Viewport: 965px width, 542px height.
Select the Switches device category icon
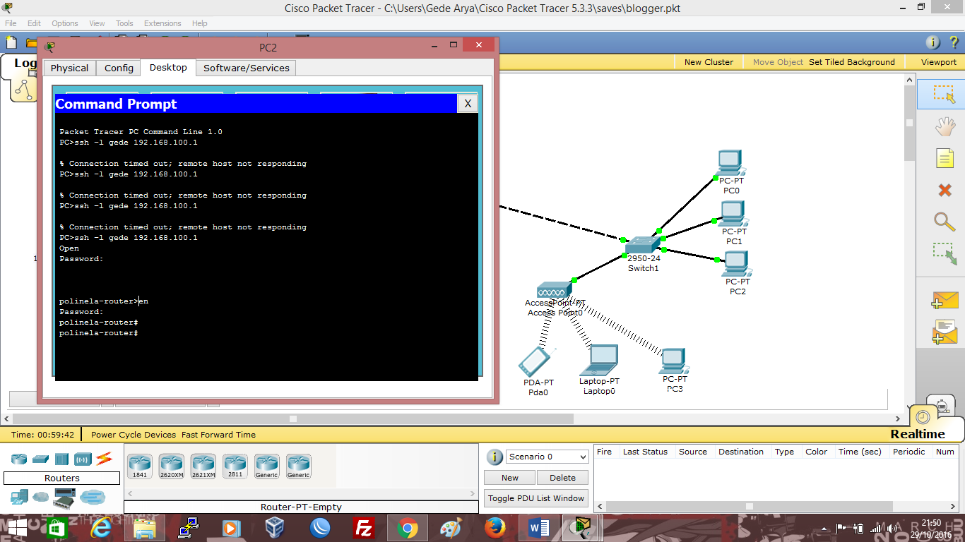click(x=40, y=459)
